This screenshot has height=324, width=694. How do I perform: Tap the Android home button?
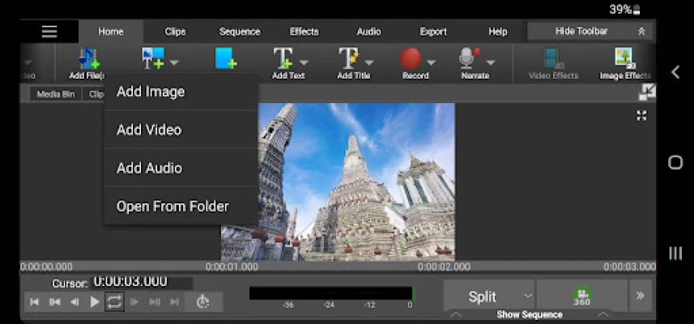coord(675,163)
